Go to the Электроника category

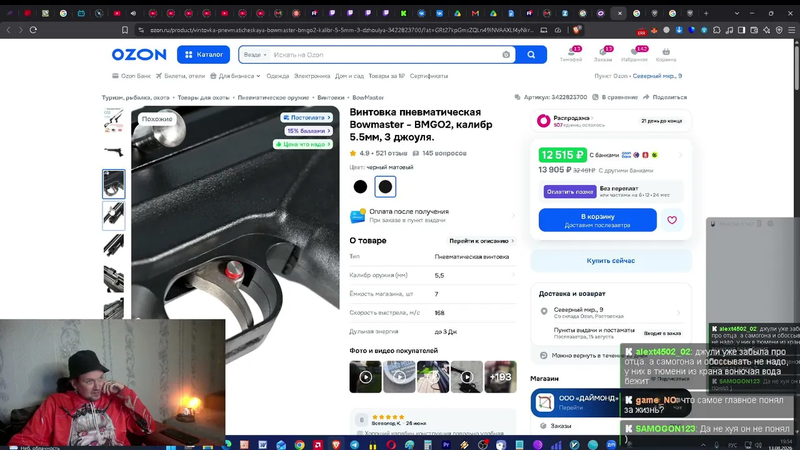tap(312, 76)
